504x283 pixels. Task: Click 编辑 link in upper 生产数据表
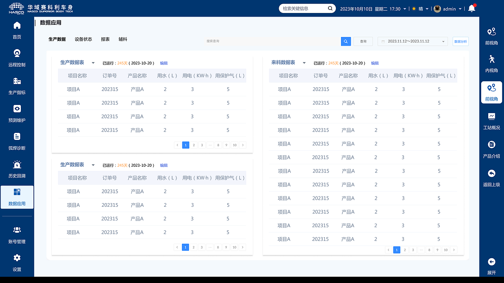click(164, 63)
